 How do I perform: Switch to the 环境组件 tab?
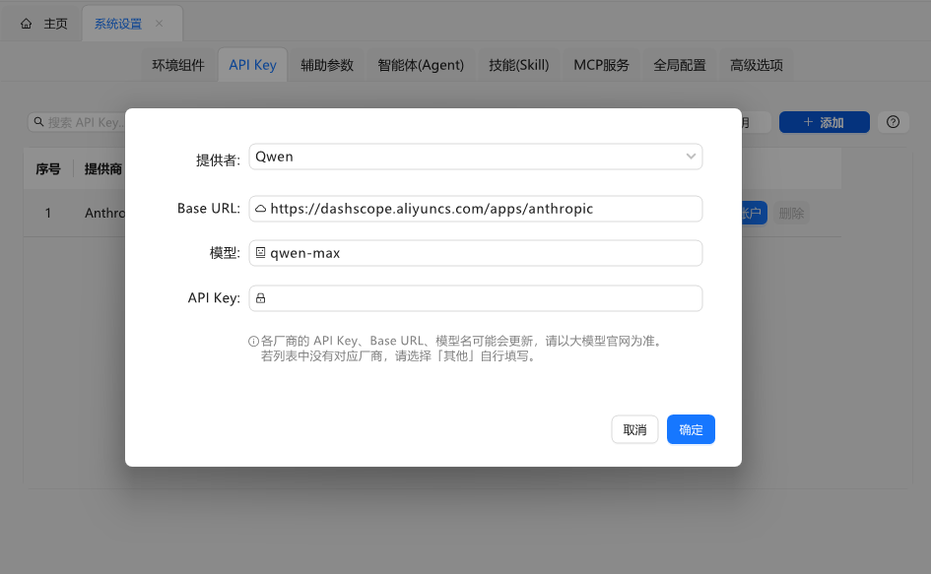click(x=178, y=65)
